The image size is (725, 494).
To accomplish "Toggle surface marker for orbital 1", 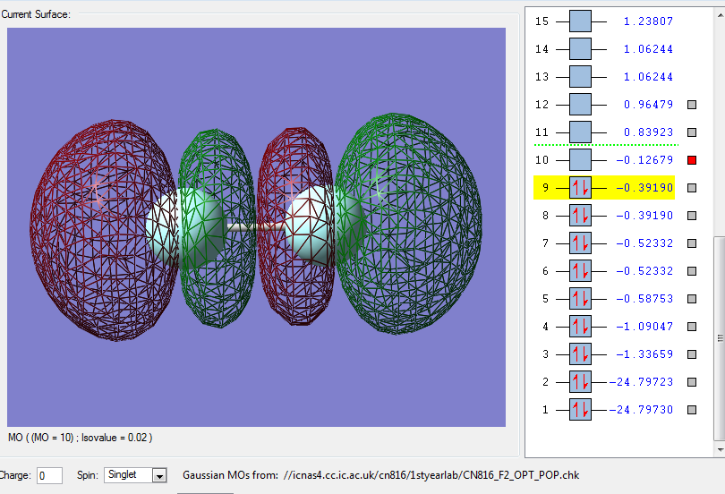I will (x=692, y=410).
